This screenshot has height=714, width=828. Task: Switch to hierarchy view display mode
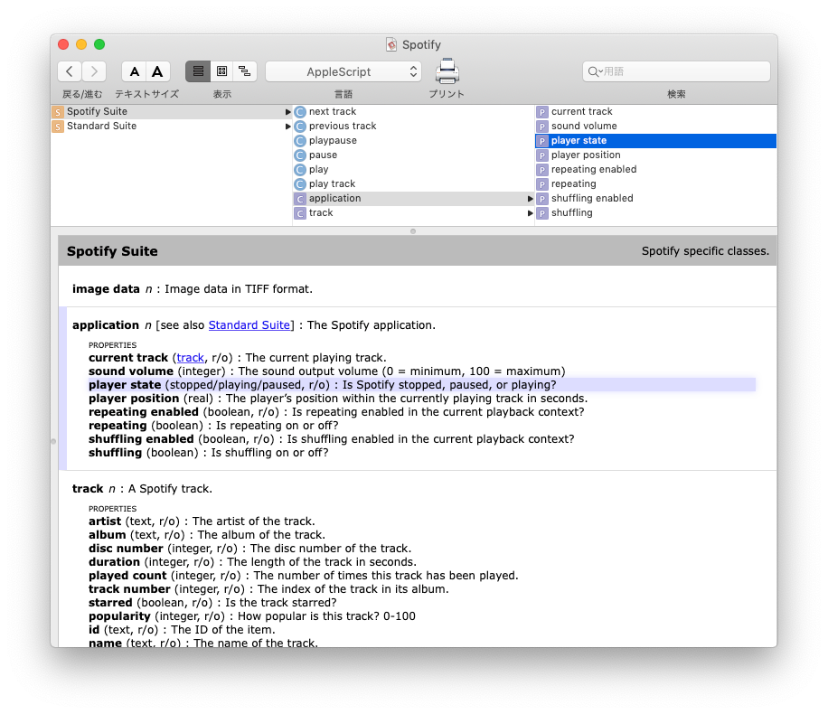244,71
